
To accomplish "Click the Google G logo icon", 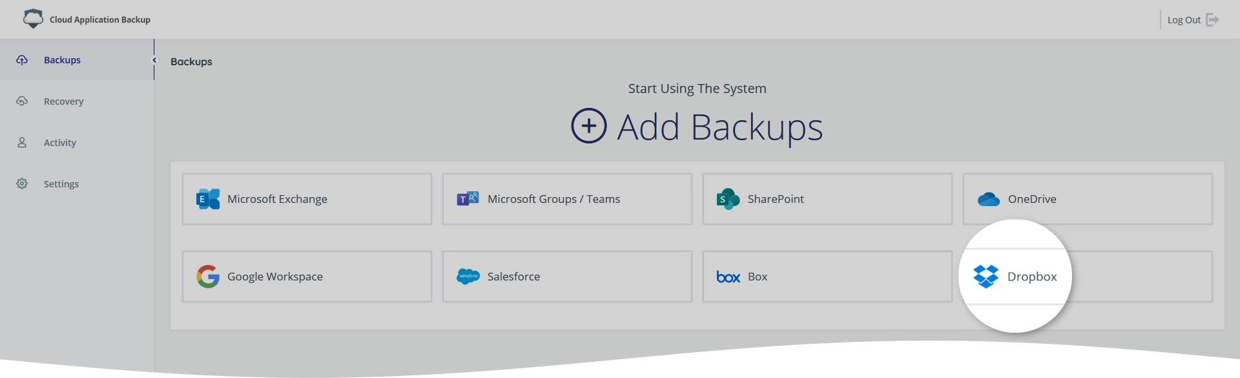I will (208, 277).
